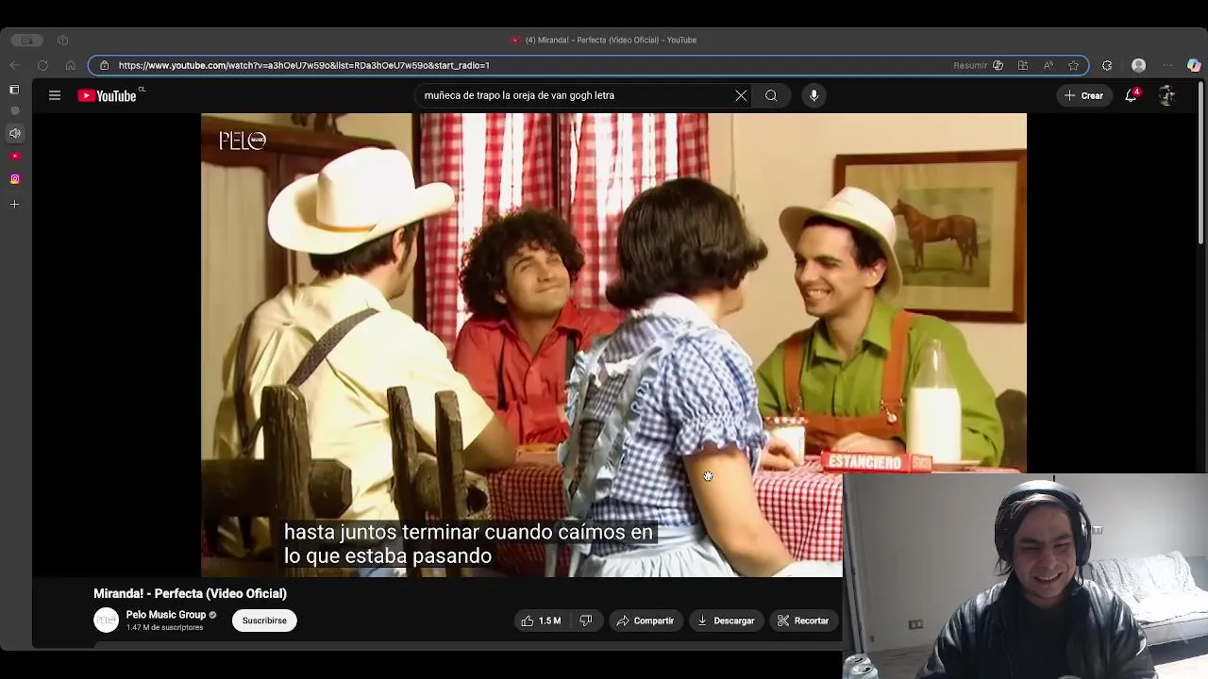Click the address bar URL
The height and width of the screenshot is (679, 1208).
pyautogui.click(x=304, y=65)
